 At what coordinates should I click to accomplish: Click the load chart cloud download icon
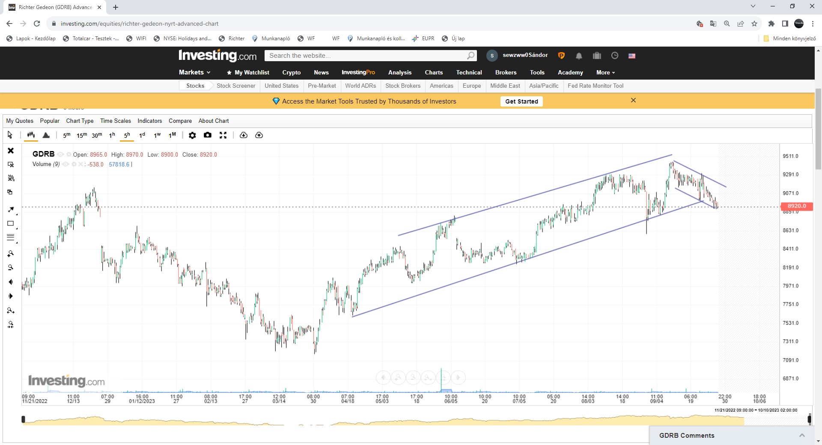coord(244,135)
